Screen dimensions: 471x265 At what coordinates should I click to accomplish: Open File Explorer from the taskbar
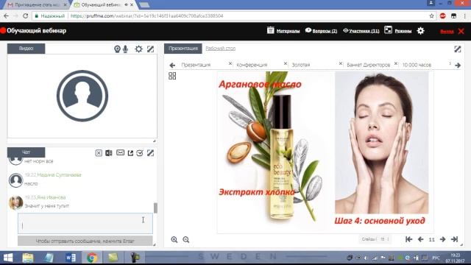[28, 258]
